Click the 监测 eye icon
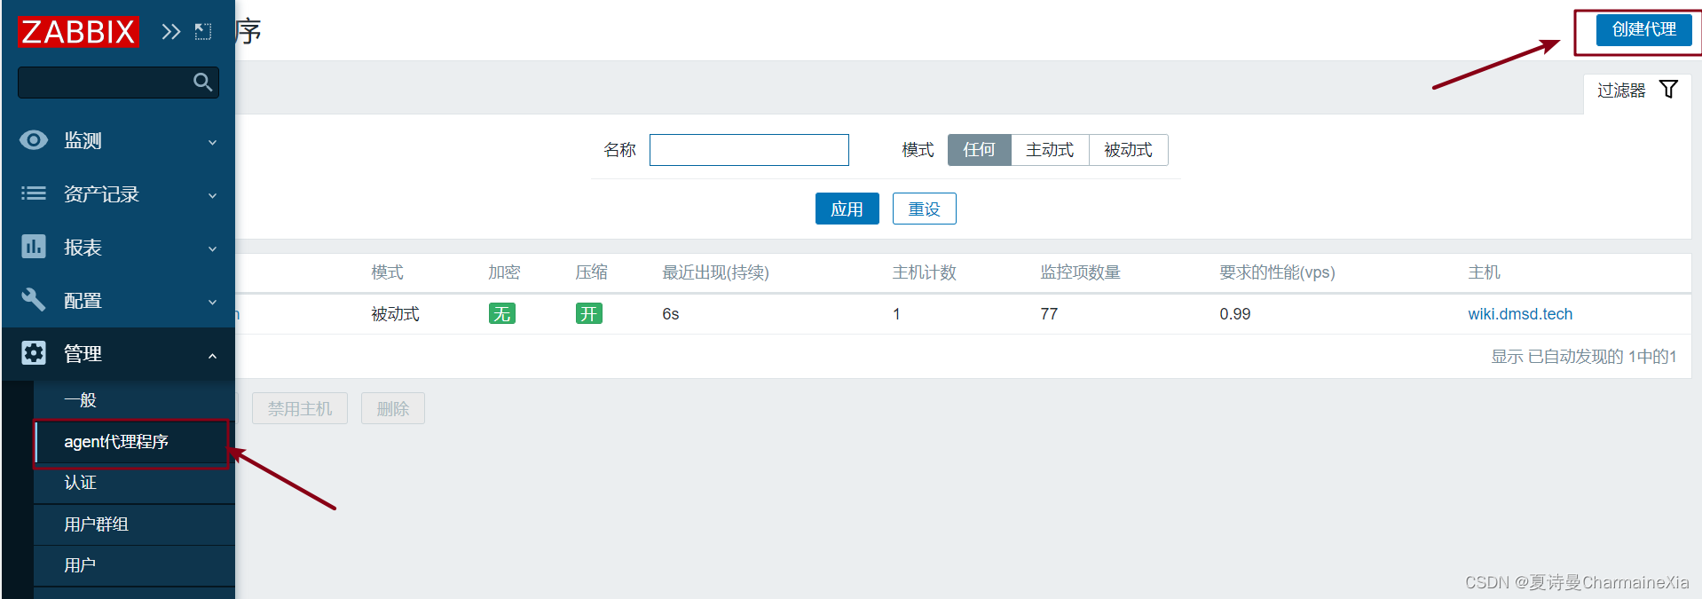The image size is (1702, 599). (34, 140)
